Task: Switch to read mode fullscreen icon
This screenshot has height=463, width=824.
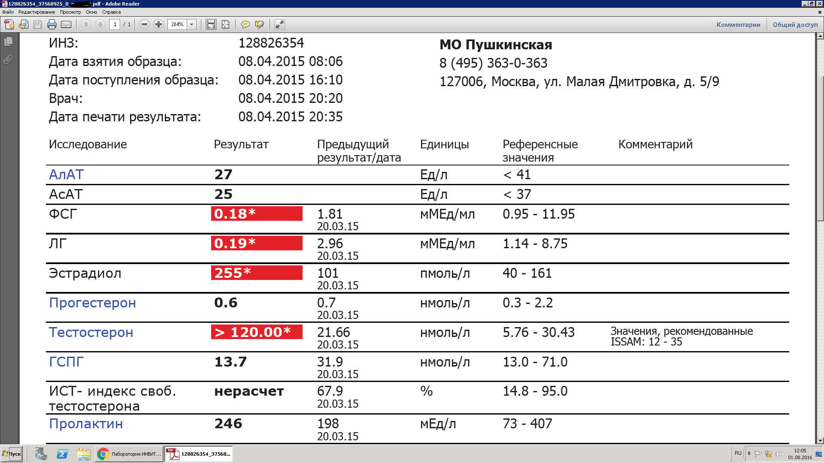Action: pyautogui.click(x=280, y=24)
